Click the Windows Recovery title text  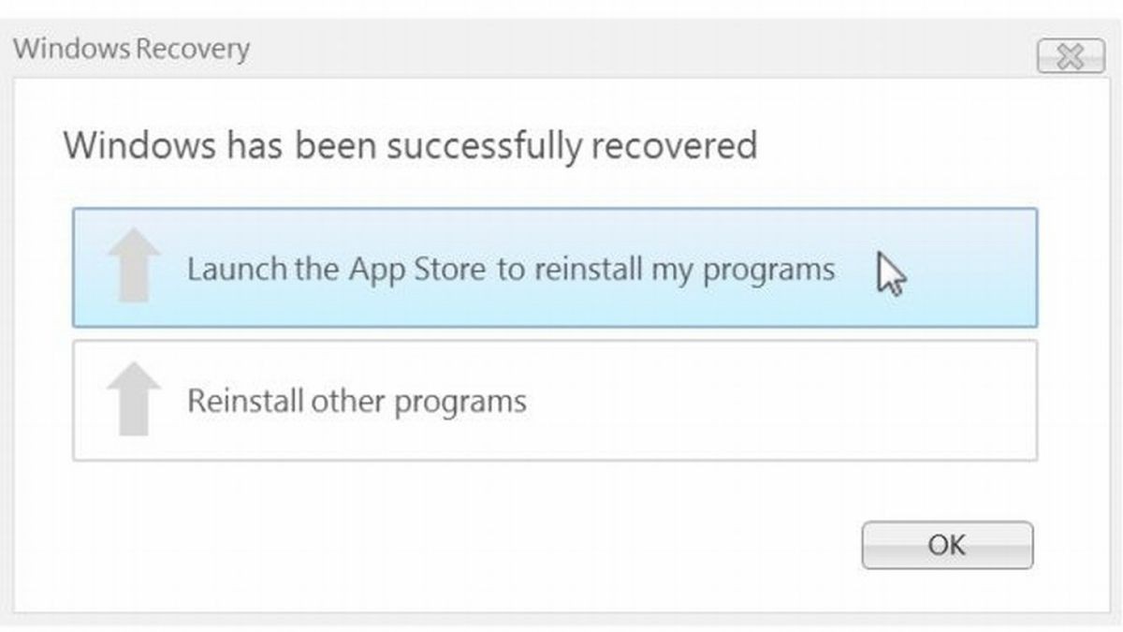[131, 49]
